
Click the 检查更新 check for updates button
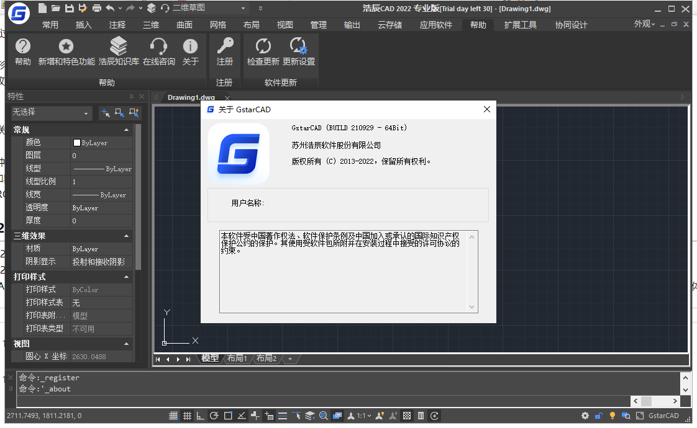click(263, 52)
